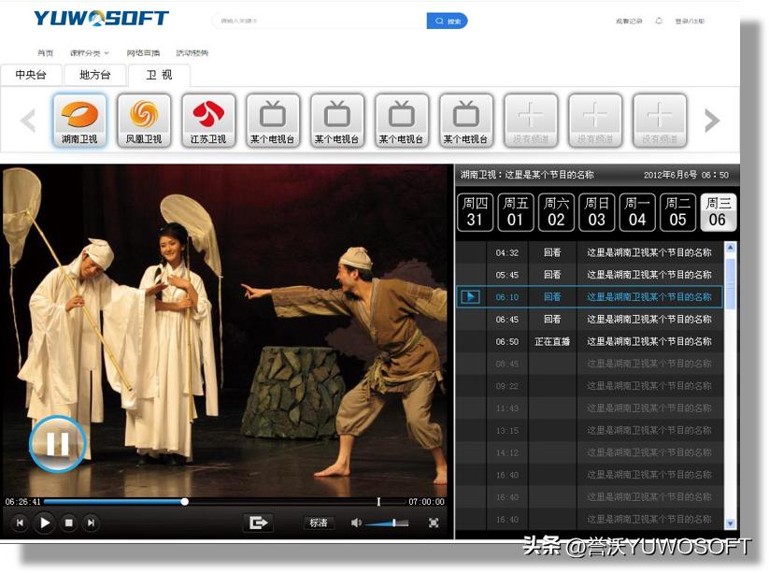This screenshot has width=769, height=573.
Task: Enter fullscreen with the fullscreen icon
Action: click(x=432, y=523)
